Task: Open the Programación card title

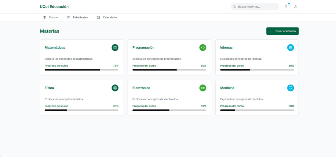Action: pyautogui.click(x=143, y=48)
